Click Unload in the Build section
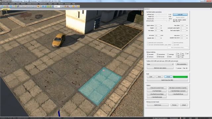 click(168, 77)
